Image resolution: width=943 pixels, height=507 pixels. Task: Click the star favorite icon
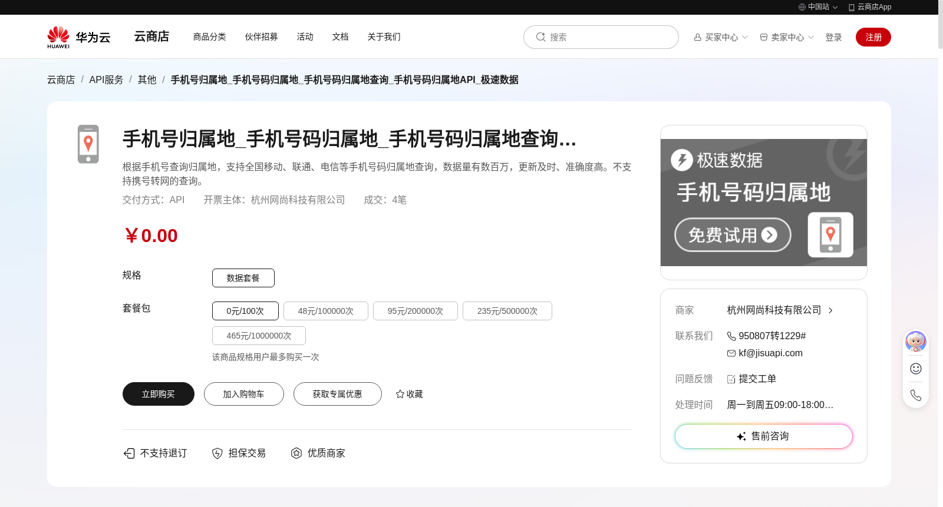[400, 394]
